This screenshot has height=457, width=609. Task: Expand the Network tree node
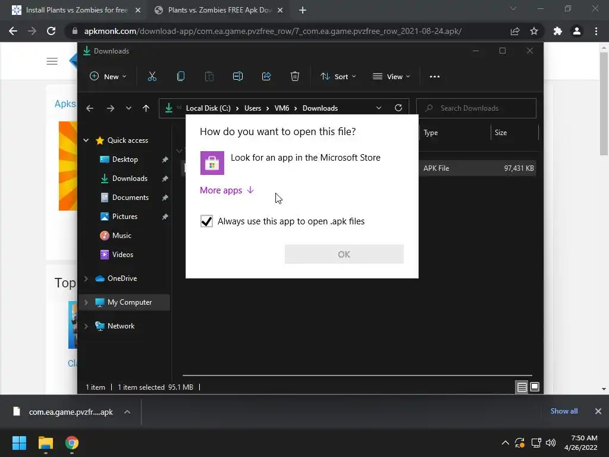point(86,326)
